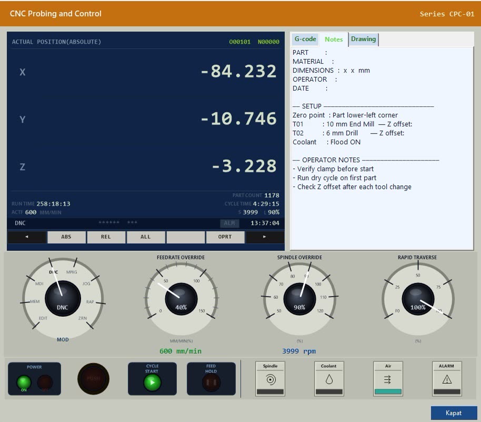The height and width of the screenshot is (422, 481).
Task: Click the T01 10 mm End Mill line
Action: point(352,124)
